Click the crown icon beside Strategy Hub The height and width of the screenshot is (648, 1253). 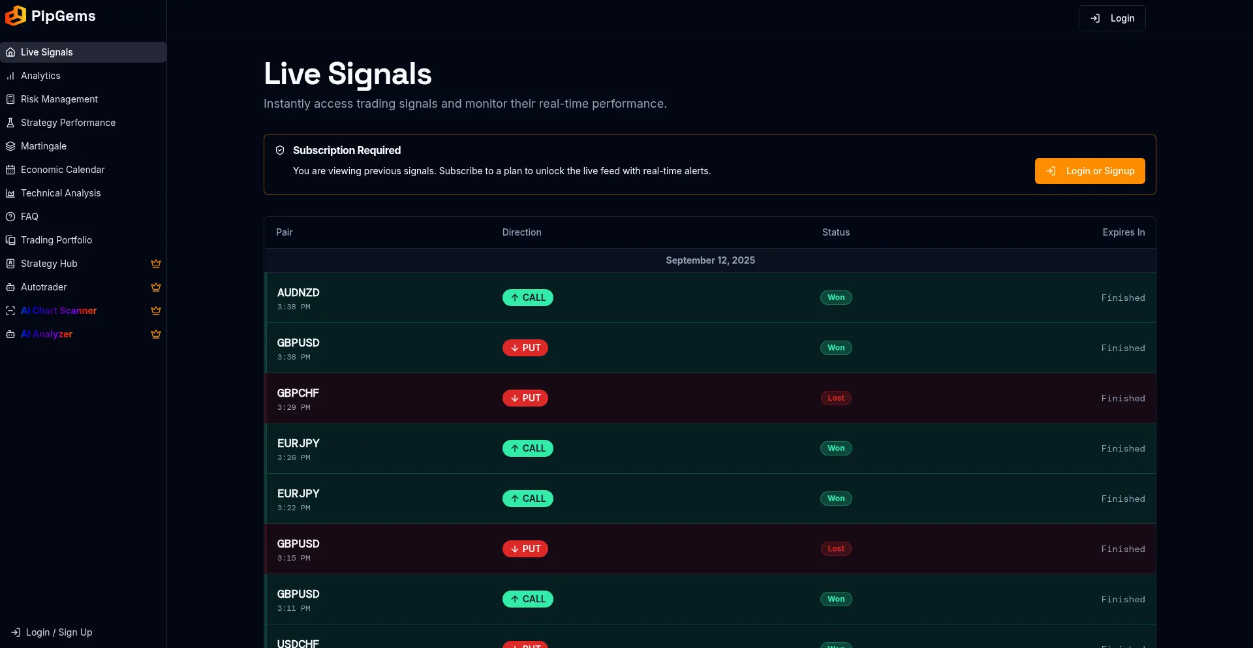coord(156,264)
